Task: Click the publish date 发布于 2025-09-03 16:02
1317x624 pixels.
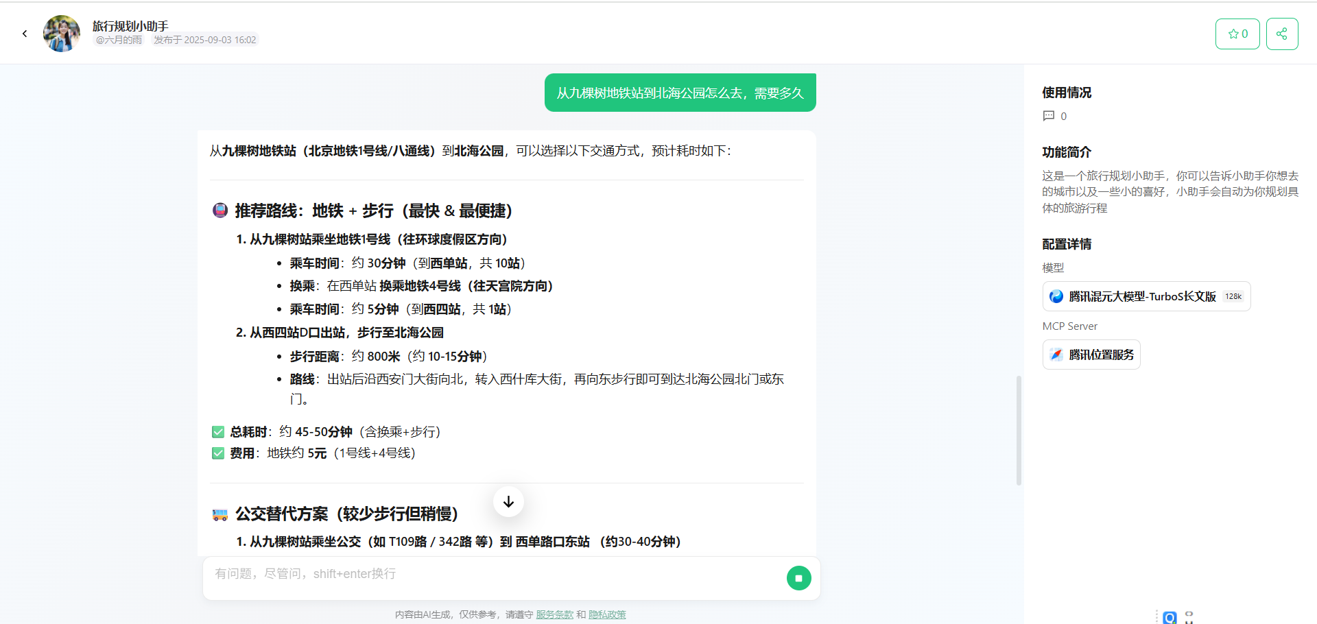Action: click(204, 40)
